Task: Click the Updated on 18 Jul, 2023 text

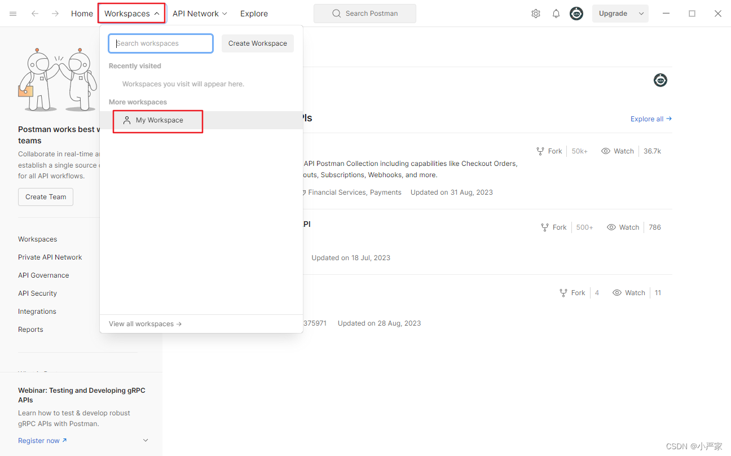Action: [351, 258]
